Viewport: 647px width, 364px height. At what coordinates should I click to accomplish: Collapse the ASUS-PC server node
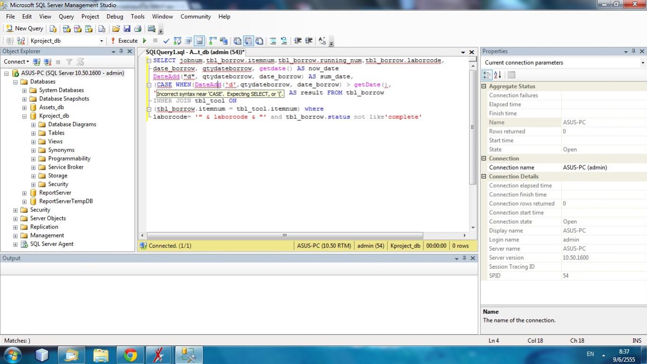pos(7,73)
